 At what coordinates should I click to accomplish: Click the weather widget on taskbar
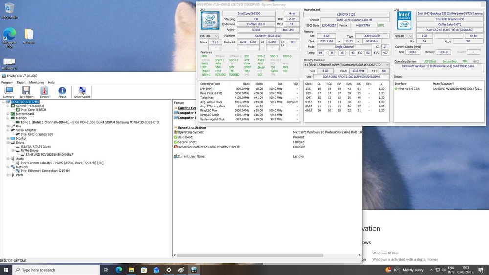click(404, 270)
